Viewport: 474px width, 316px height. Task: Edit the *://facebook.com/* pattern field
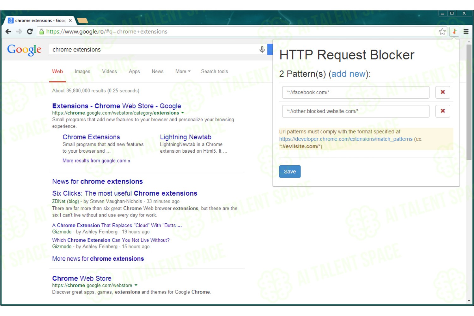pos(356,92)
